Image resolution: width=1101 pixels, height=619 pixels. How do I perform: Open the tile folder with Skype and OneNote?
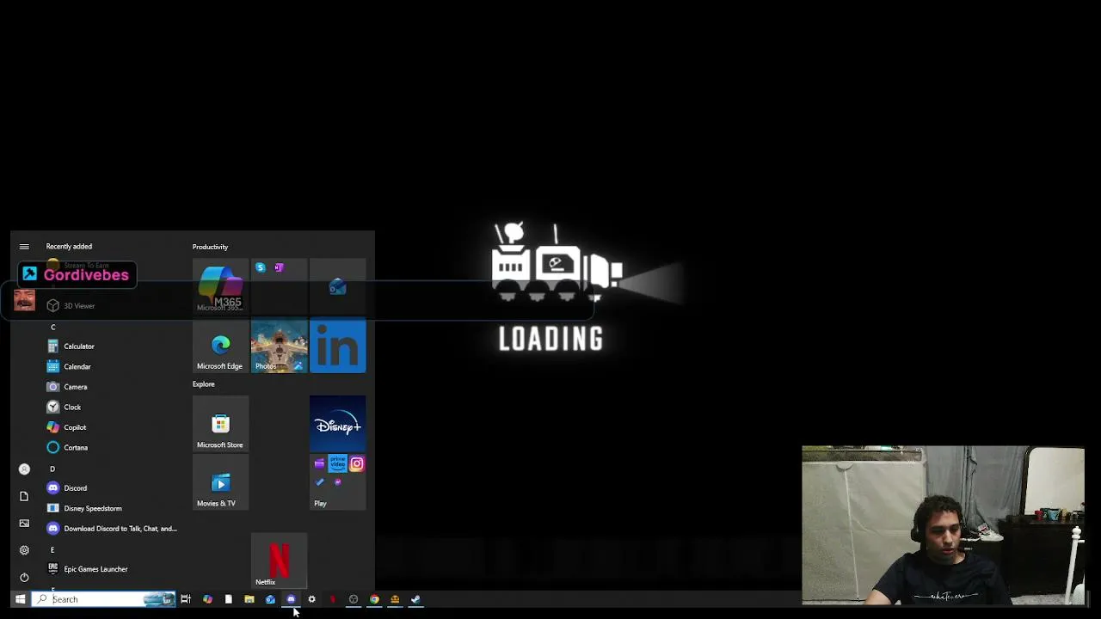pos(279,286)
